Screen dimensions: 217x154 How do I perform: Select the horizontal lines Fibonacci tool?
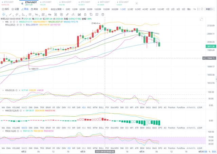(30, 14)
